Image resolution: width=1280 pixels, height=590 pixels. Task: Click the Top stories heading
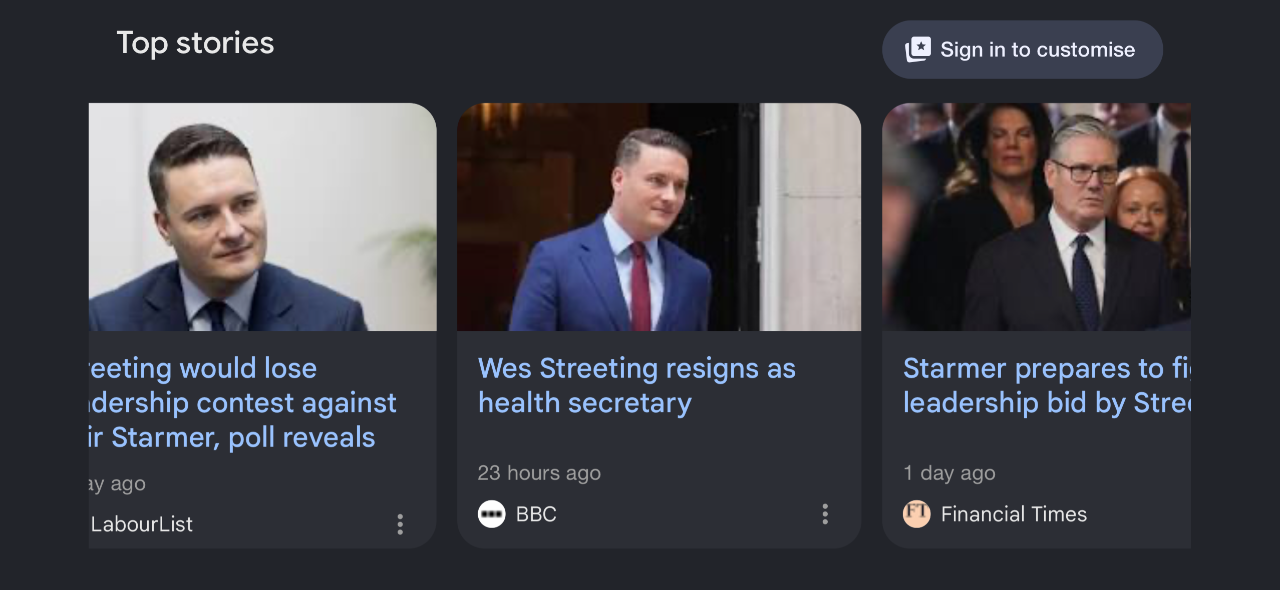click(x=195, y=43)
